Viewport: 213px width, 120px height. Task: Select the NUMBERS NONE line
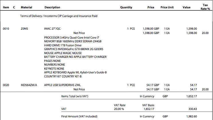[54, 65]
